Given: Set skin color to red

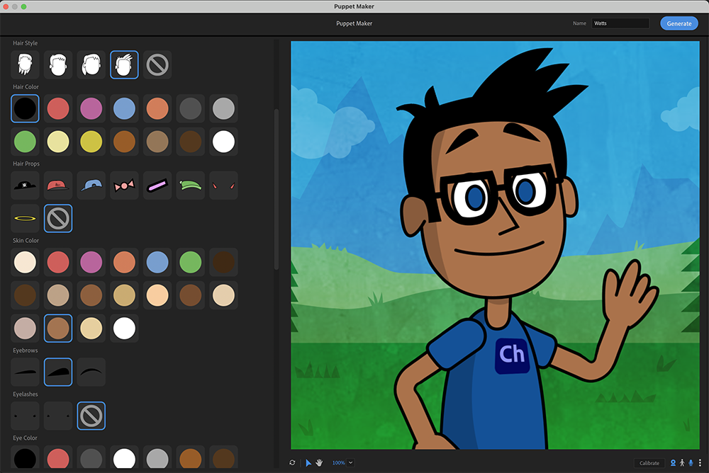Looking at the screenshot, I should (x=58, y=262).
